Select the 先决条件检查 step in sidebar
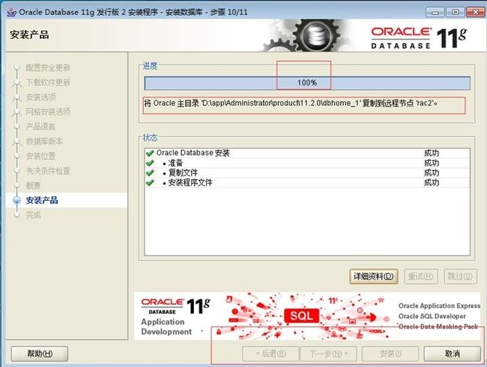 coord(48,171)
